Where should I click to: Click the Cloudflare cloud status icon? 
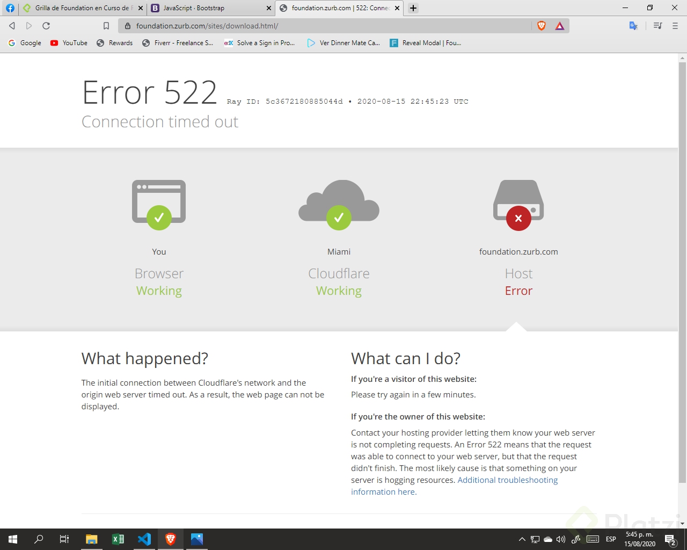(339, 205)
